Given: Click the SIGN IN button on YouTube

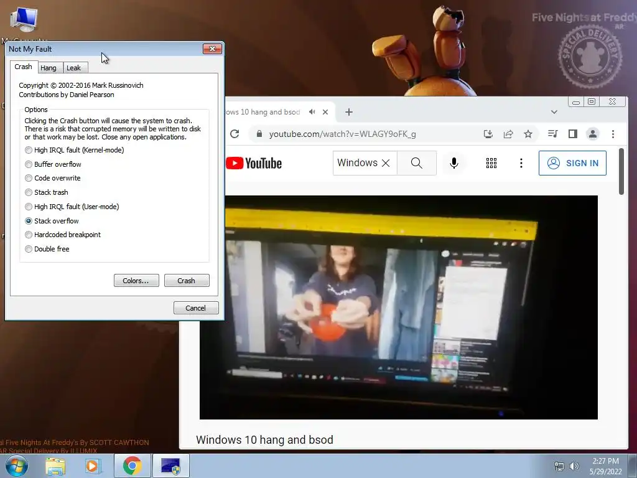Looking at the screenshot, I should click(x=572, y=163).
